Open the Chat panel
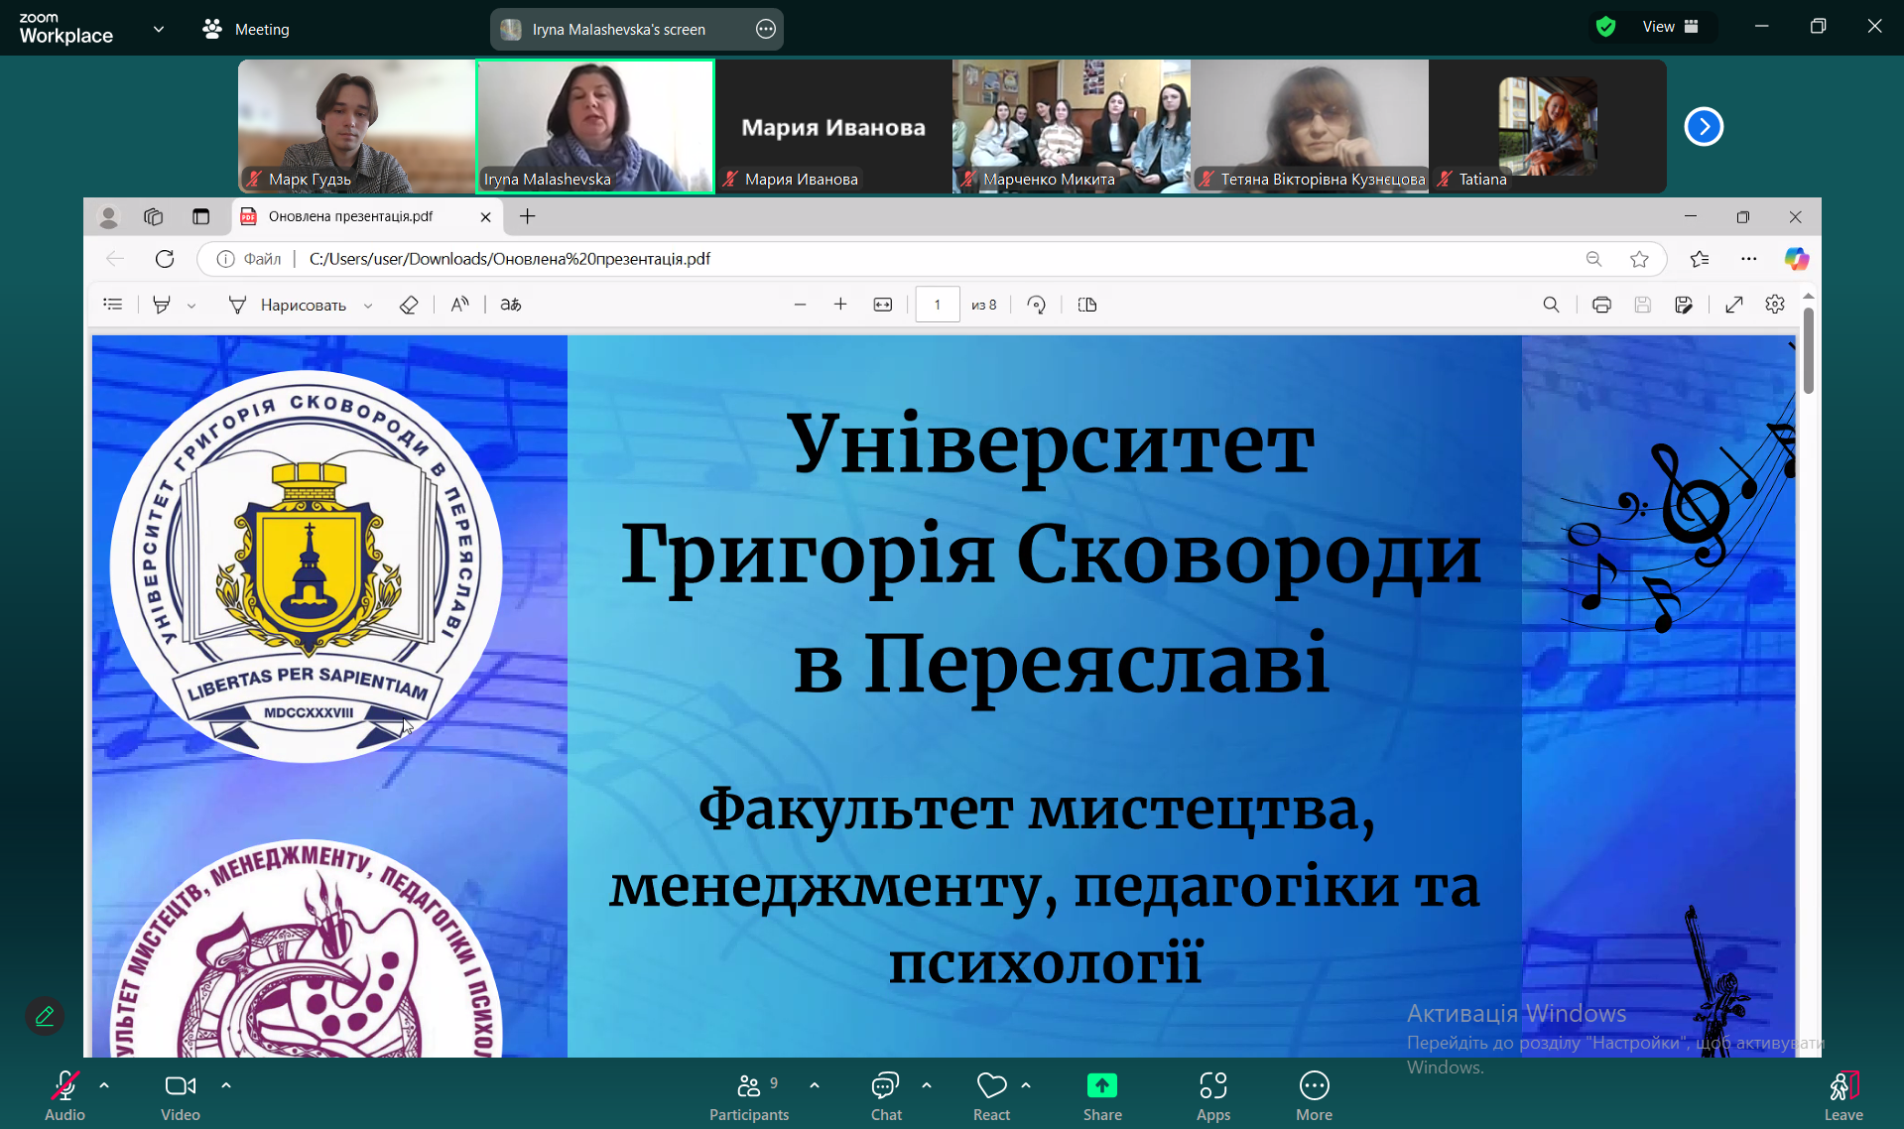1904x1129 pixels. 886,1095
